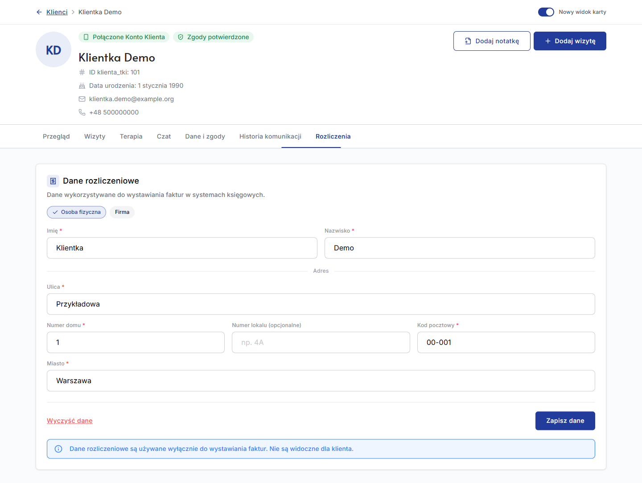The height and width of the screenshot is (483, 642).
Task: Click the Dodaj wizytę button
Action: point(570,41)
